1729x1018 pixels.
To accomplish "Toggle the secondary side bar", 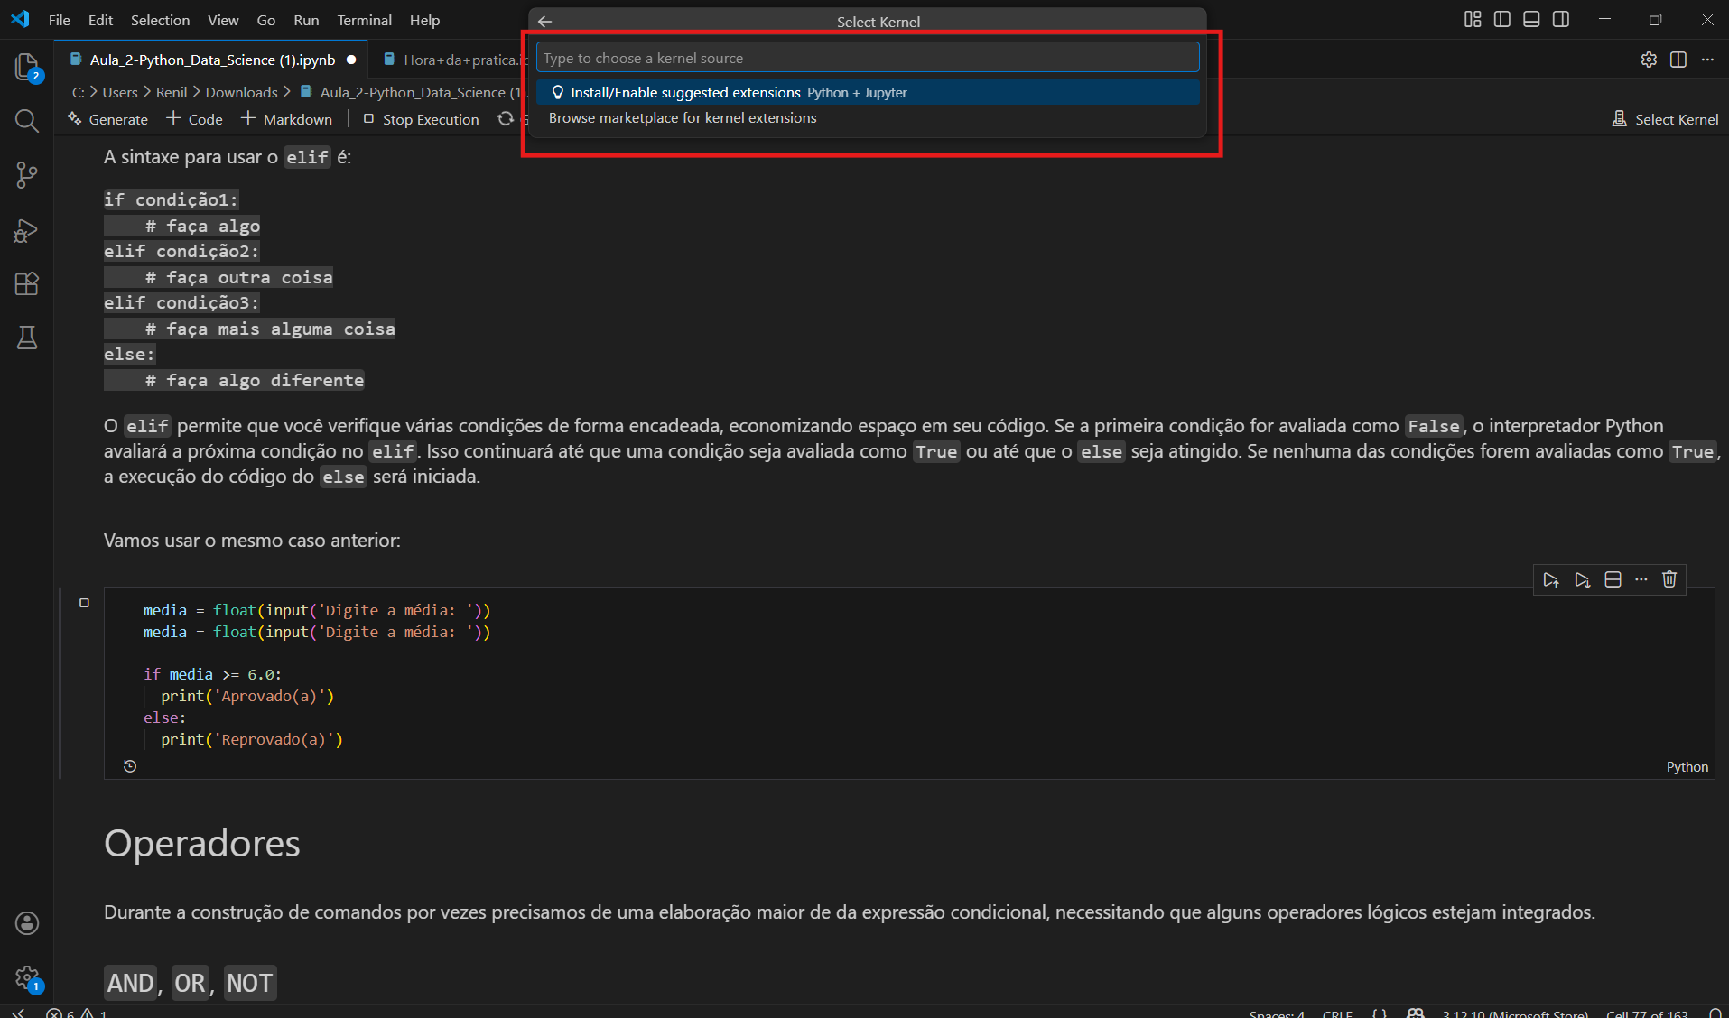I will click(1561, 19).
